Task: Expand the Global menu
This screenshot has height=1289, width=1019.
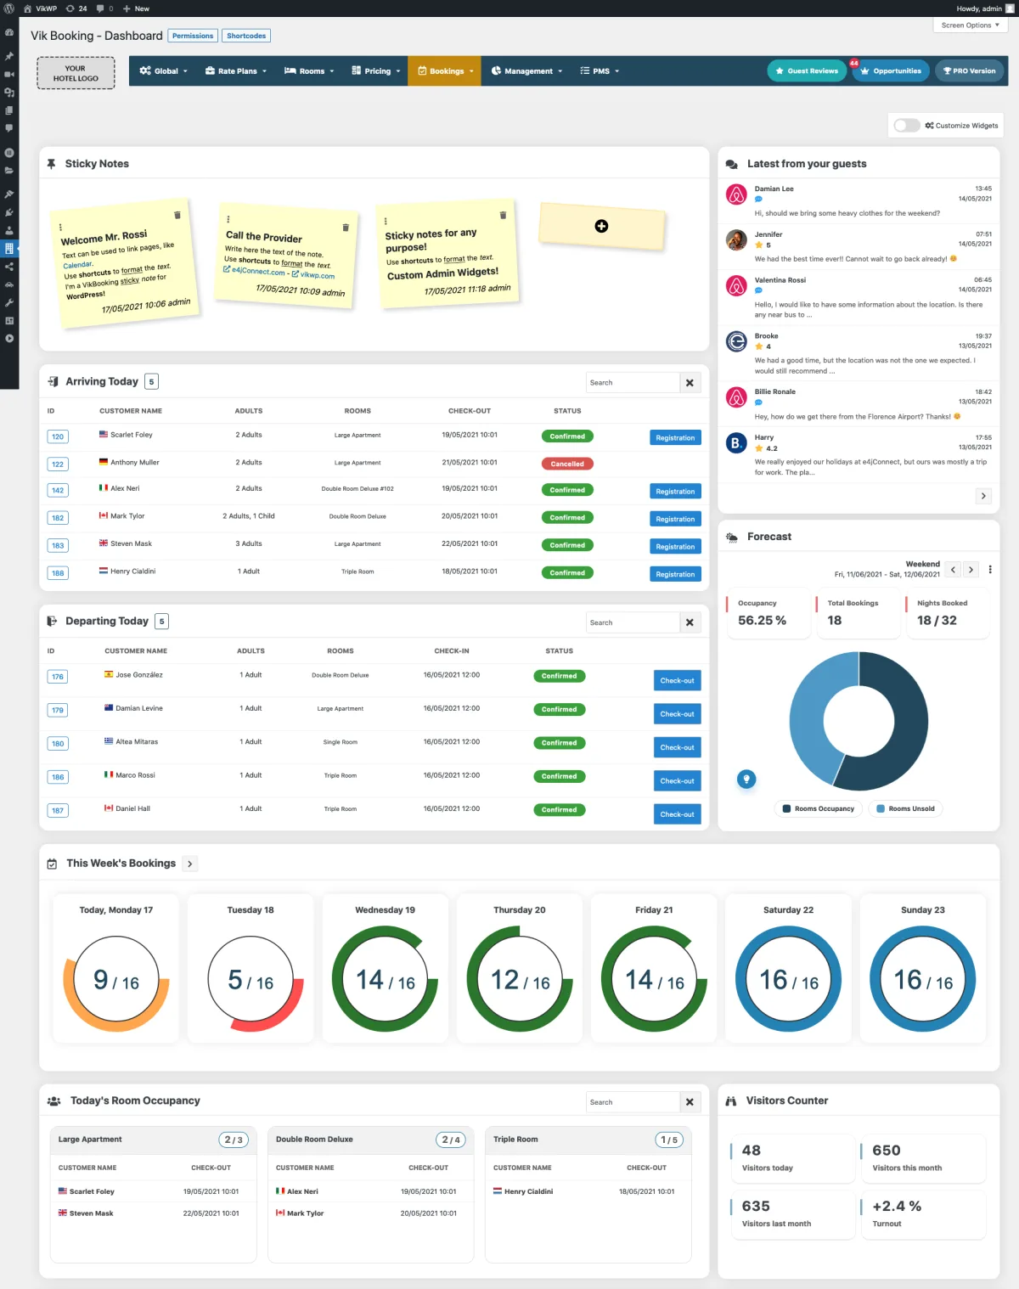Action: pos(163,71)
